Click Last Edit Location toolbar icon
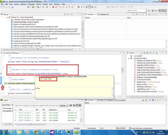Image resolution: width=168 pixels, height=135 pixels. point(118,7)
